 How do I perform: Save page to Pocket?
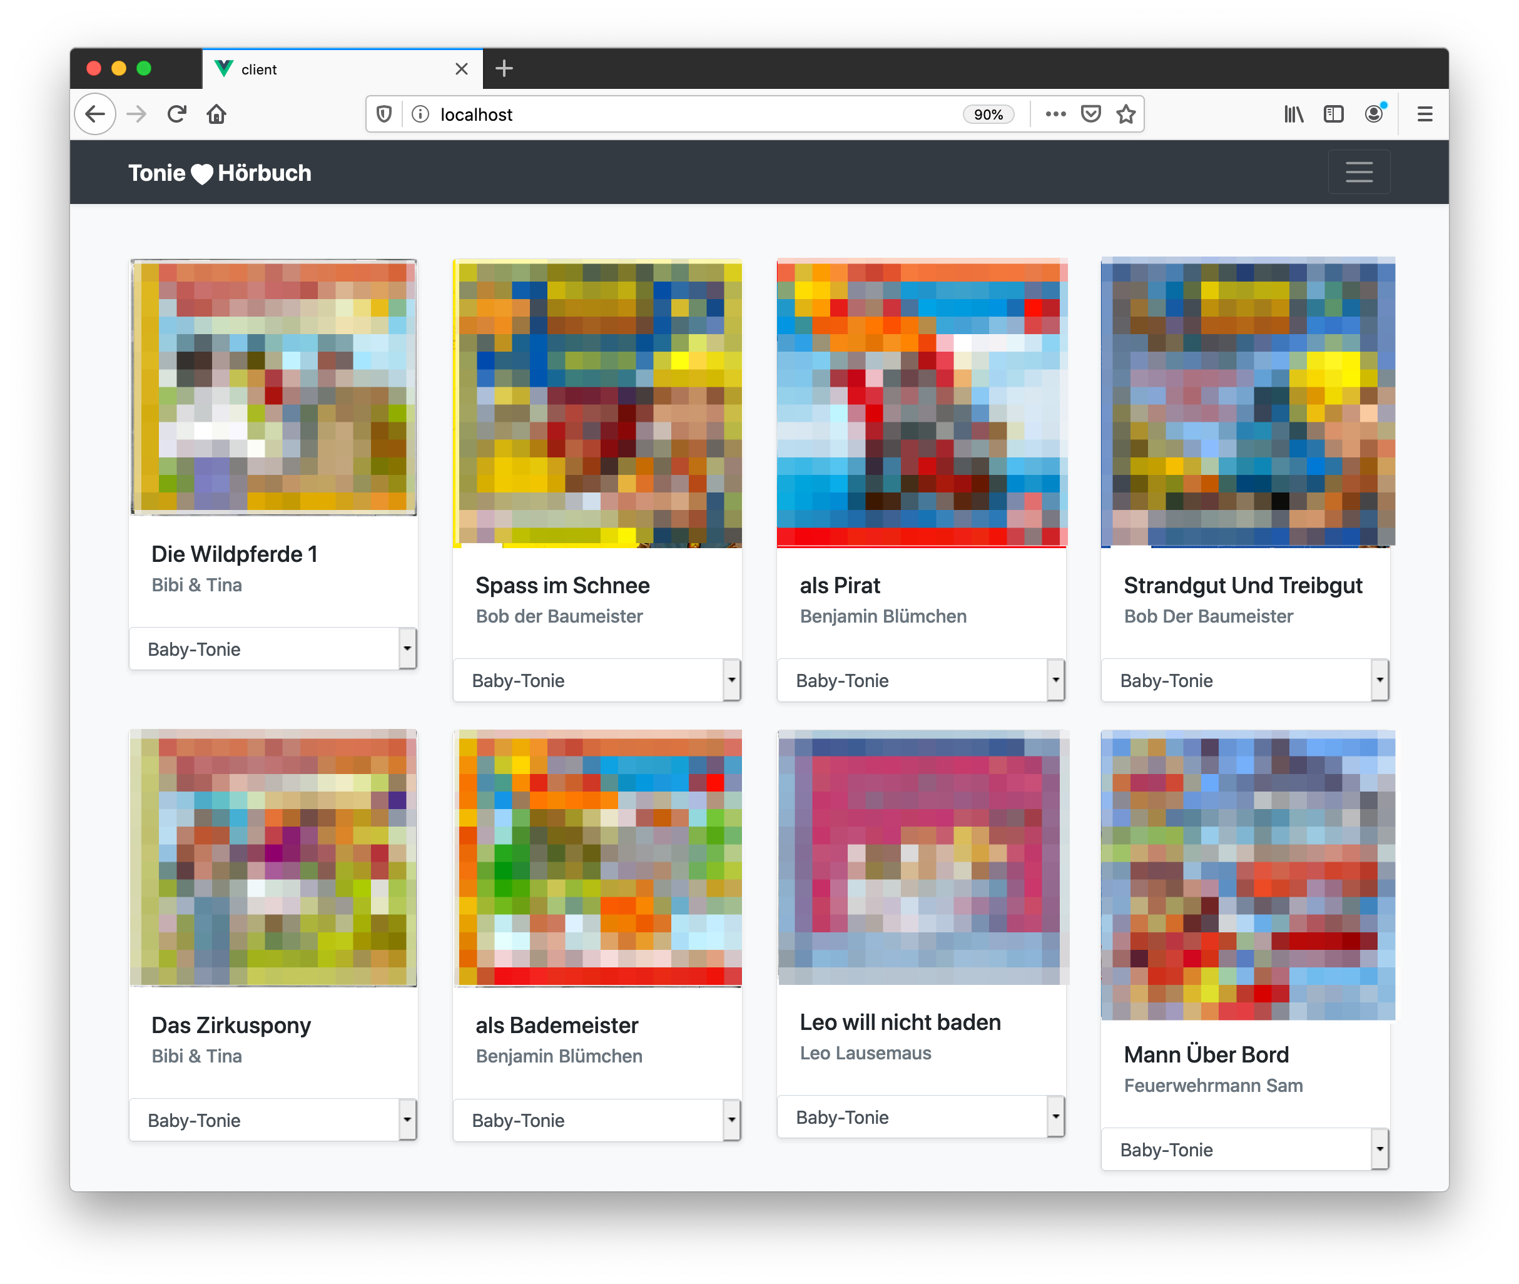[1090, 115]
